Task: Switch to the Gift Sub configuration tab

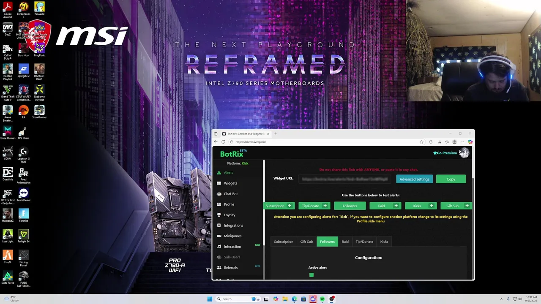Action: click(x=306, y=242)
